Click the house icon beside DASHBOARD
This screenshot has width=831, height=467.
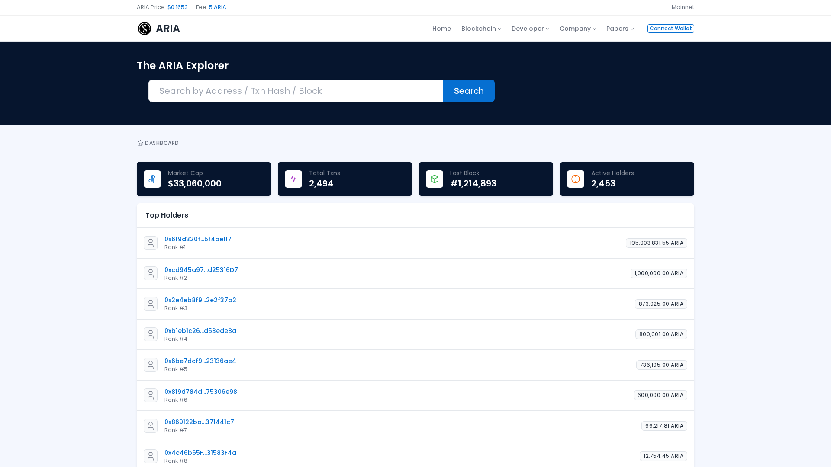pyautogui.click(x=140, y=143)
